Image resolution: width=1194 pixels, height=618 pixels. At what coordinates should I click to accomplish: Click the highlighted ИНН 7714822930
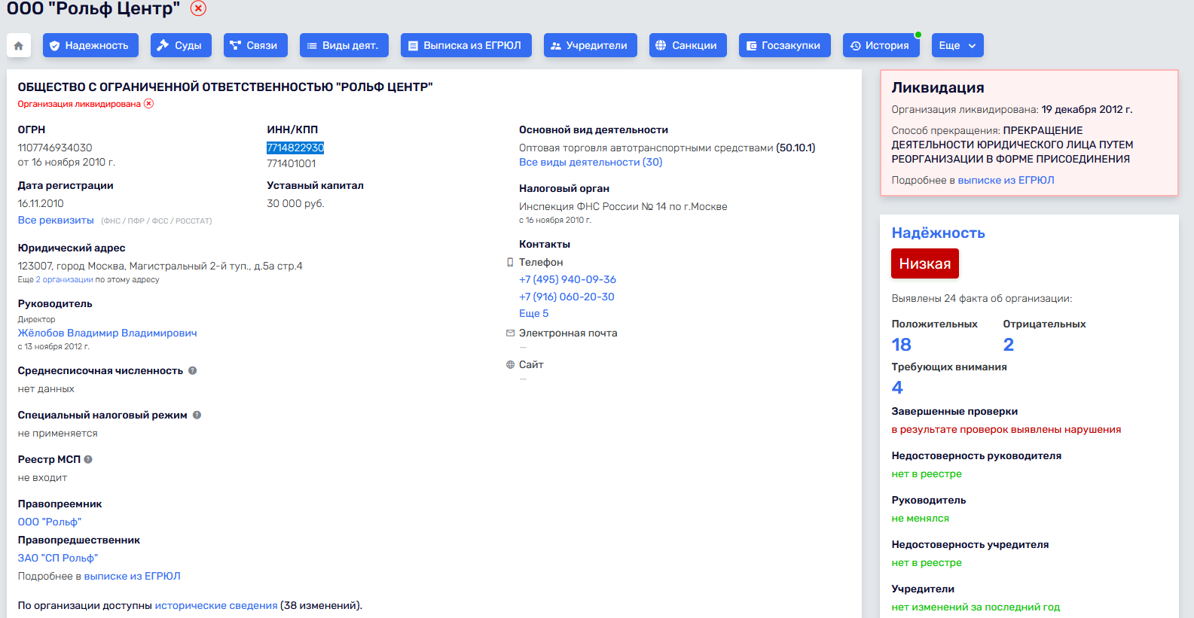coord(295,148)
